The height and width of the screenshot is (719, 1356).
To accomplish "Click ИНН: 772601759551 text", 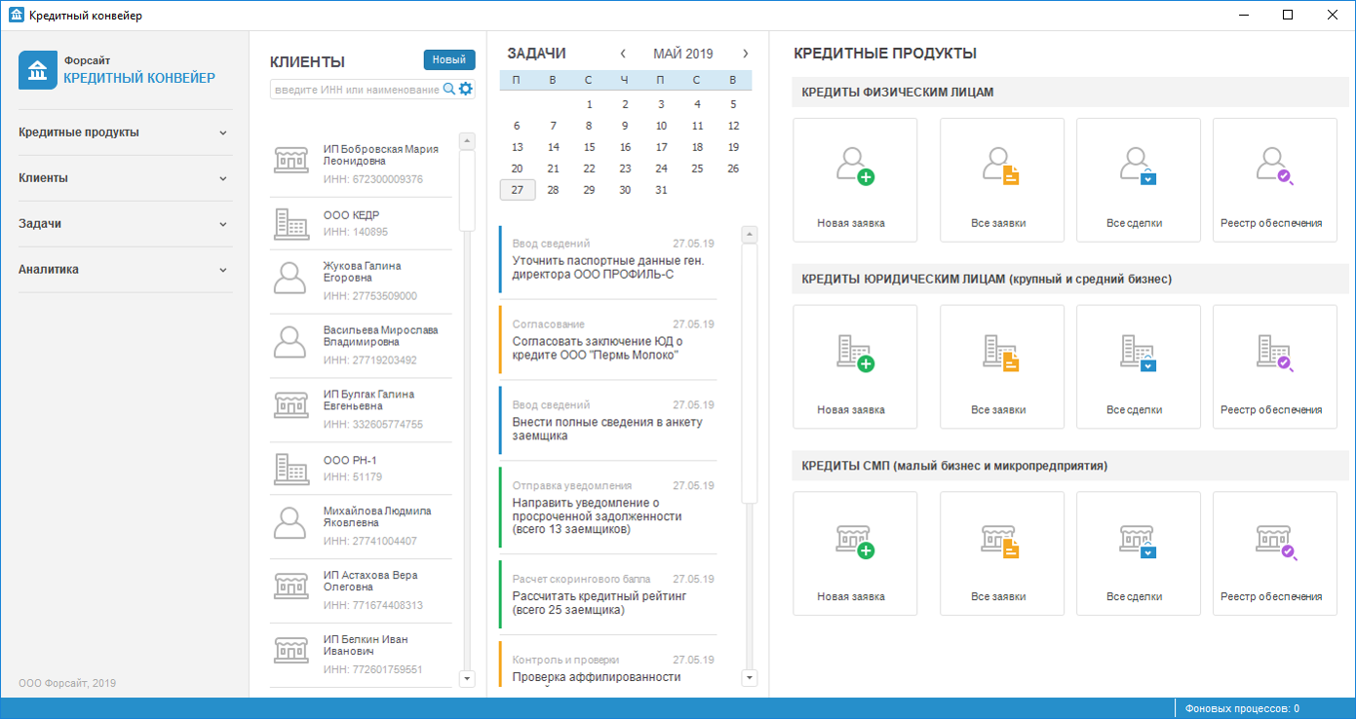I will coord(373,670).
